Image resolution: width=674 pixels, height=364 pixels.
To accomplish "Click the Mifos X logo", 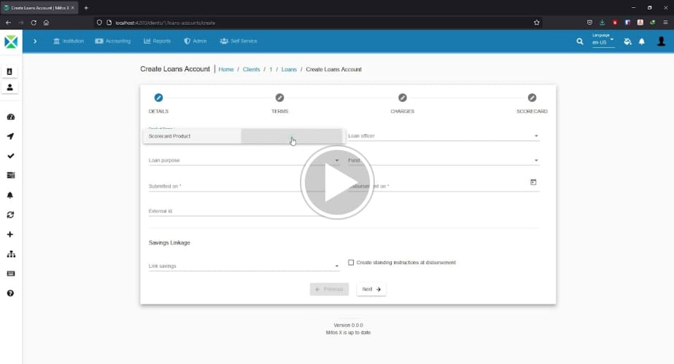I will tap(11, 41).
